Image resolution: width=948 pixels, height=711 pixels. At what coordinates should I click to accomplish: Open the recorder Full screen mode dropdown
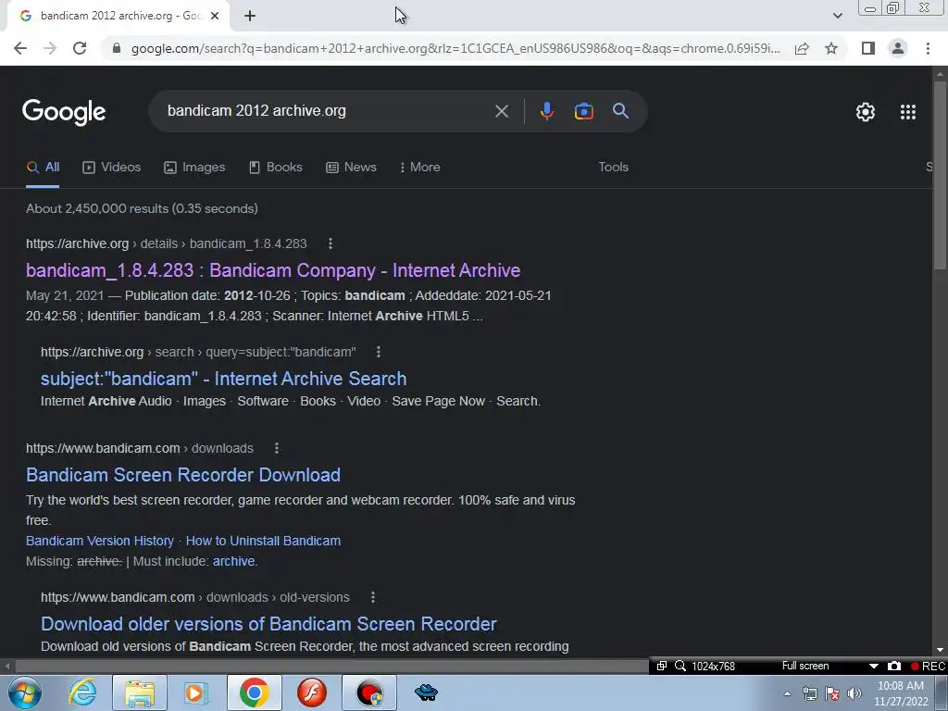coord(873,667)
